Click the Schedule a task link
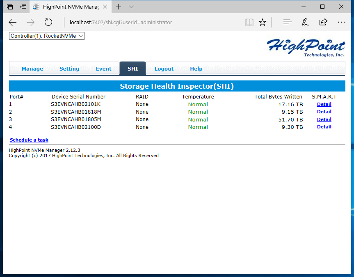Viewport: 354px width, 277px height. [x=29, y=140]
